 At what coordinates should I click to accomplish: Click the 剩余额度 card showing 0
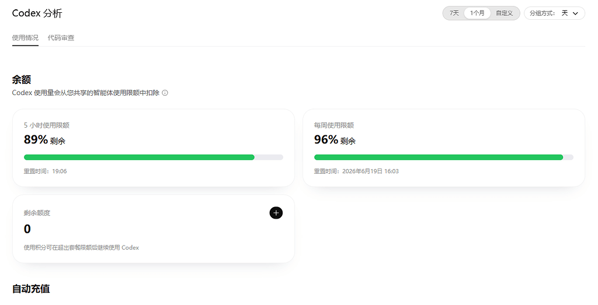coord(154,229)
